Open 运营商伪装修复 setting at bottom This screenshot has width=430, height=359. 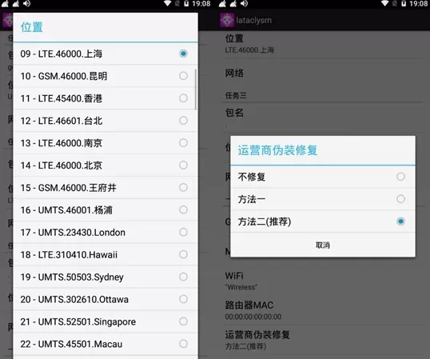324,340
